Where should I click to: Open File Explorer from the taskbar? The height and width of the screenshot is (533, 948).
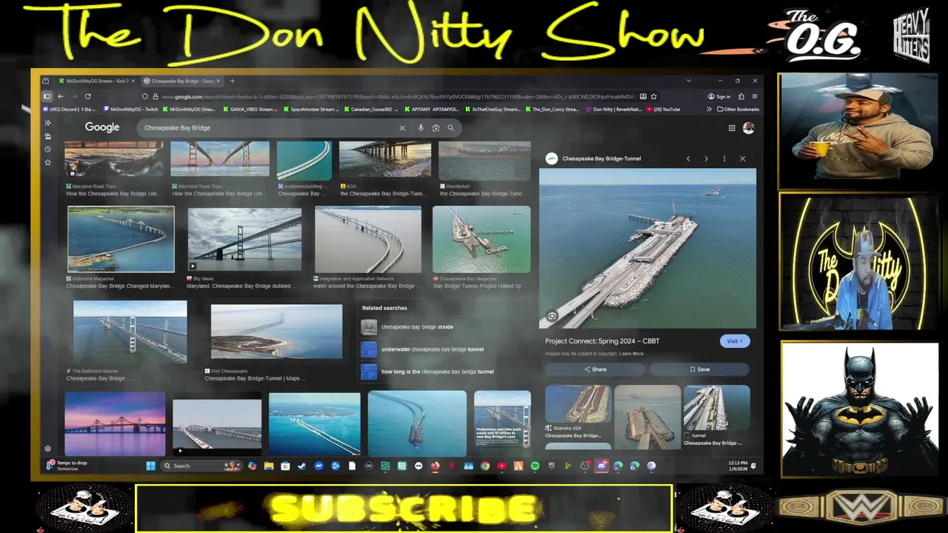pyautogui.click(x=269, y=466)
